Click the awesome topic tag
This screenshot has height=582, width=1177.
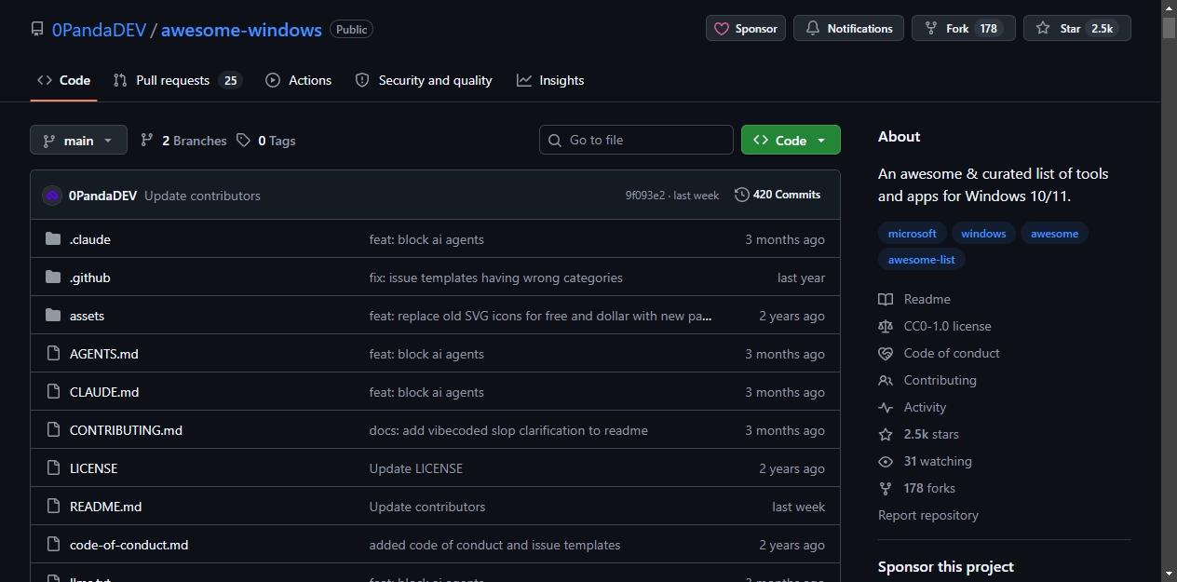coord(1054,234)
